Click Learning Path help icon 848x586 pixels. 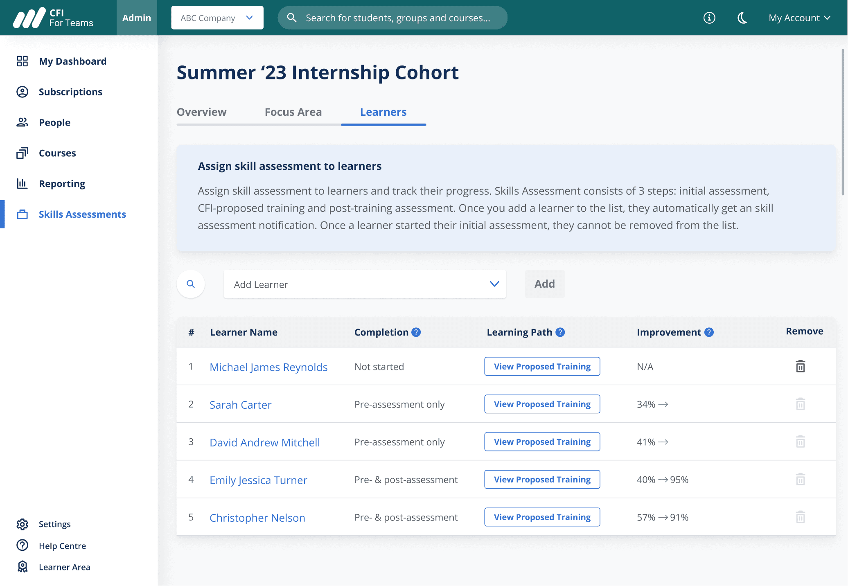pos(560,332)
